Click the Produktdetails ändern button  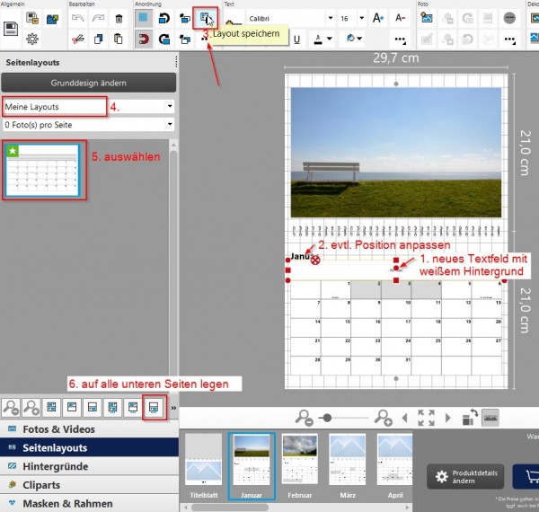pyautogui.click(x=465, y=477)
